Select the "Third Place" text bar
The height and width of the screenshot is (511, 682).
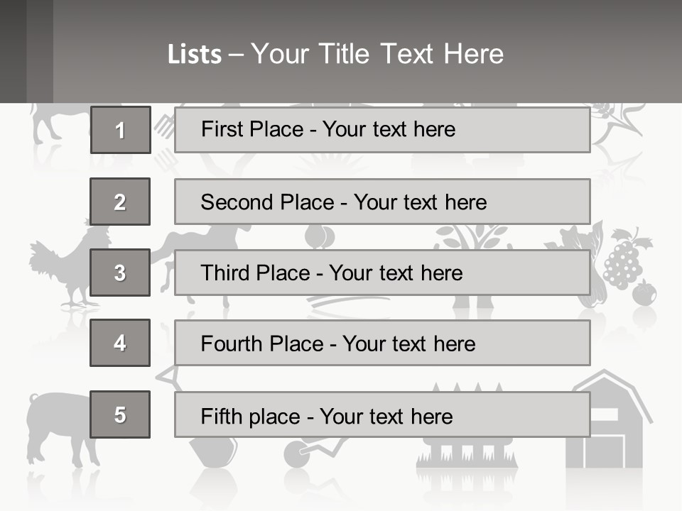pyautogui.click(x=382, y=273)
